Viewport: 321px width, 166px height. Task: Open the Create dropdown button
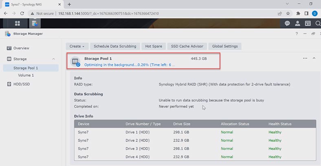point(77,46)
